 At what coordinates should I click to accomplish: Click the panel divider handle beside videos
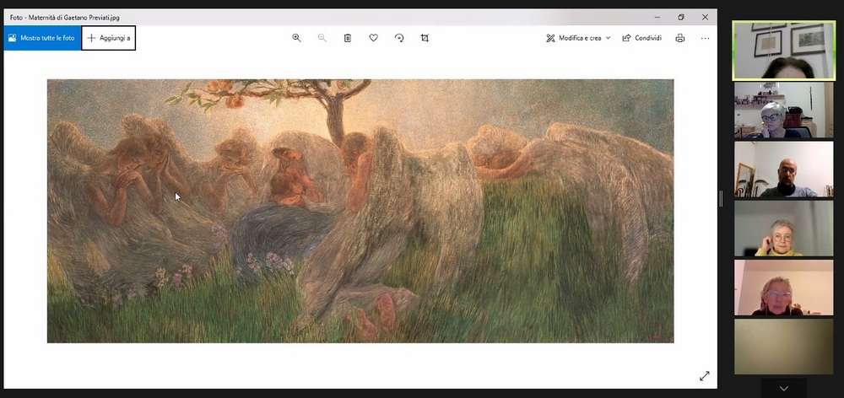pos(722,199)
